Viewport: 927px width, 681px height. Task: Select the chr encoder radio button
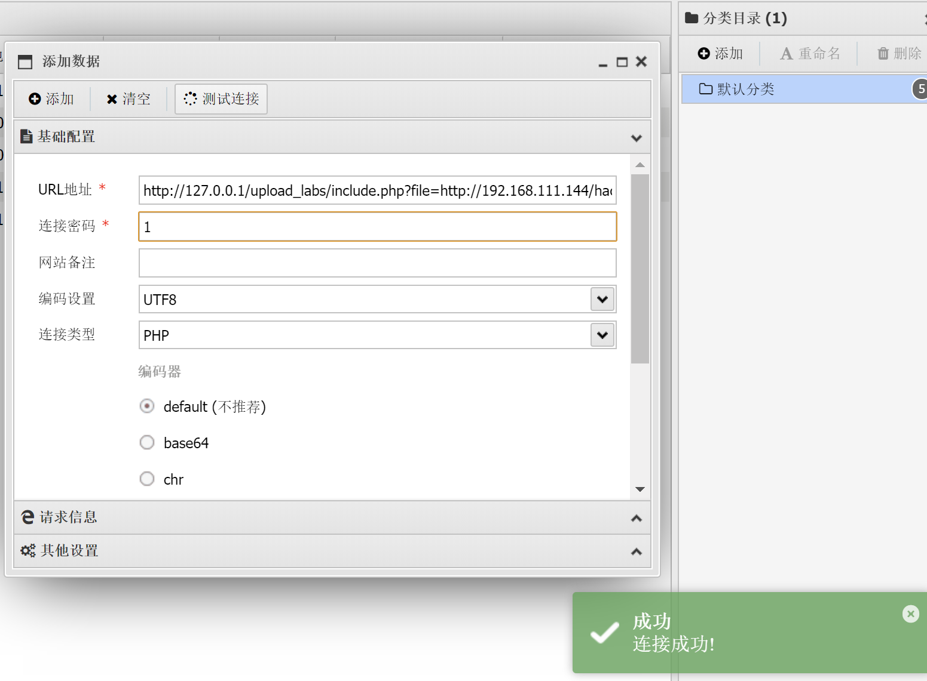(147, 479)
